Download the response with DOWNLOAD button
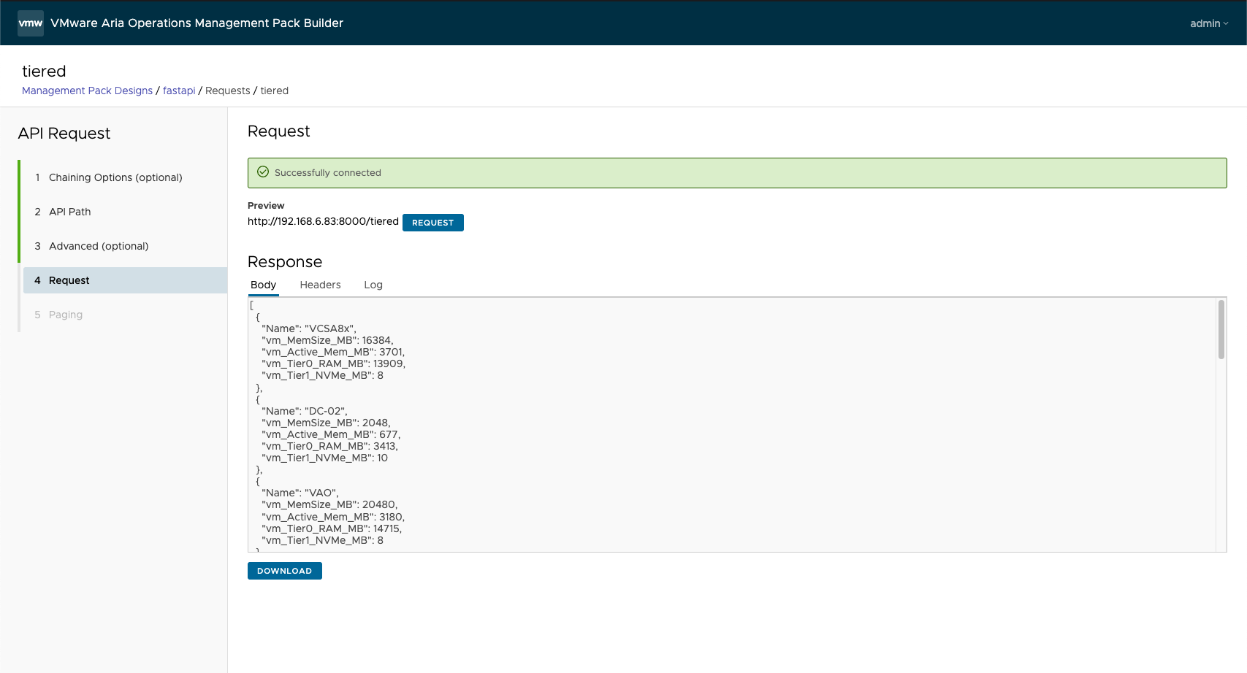1247x673 pixels. coord(284,571)
